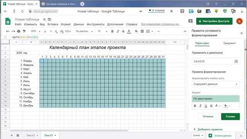
Task: Click the Merge cells icon
Action: tap(148, 31)
